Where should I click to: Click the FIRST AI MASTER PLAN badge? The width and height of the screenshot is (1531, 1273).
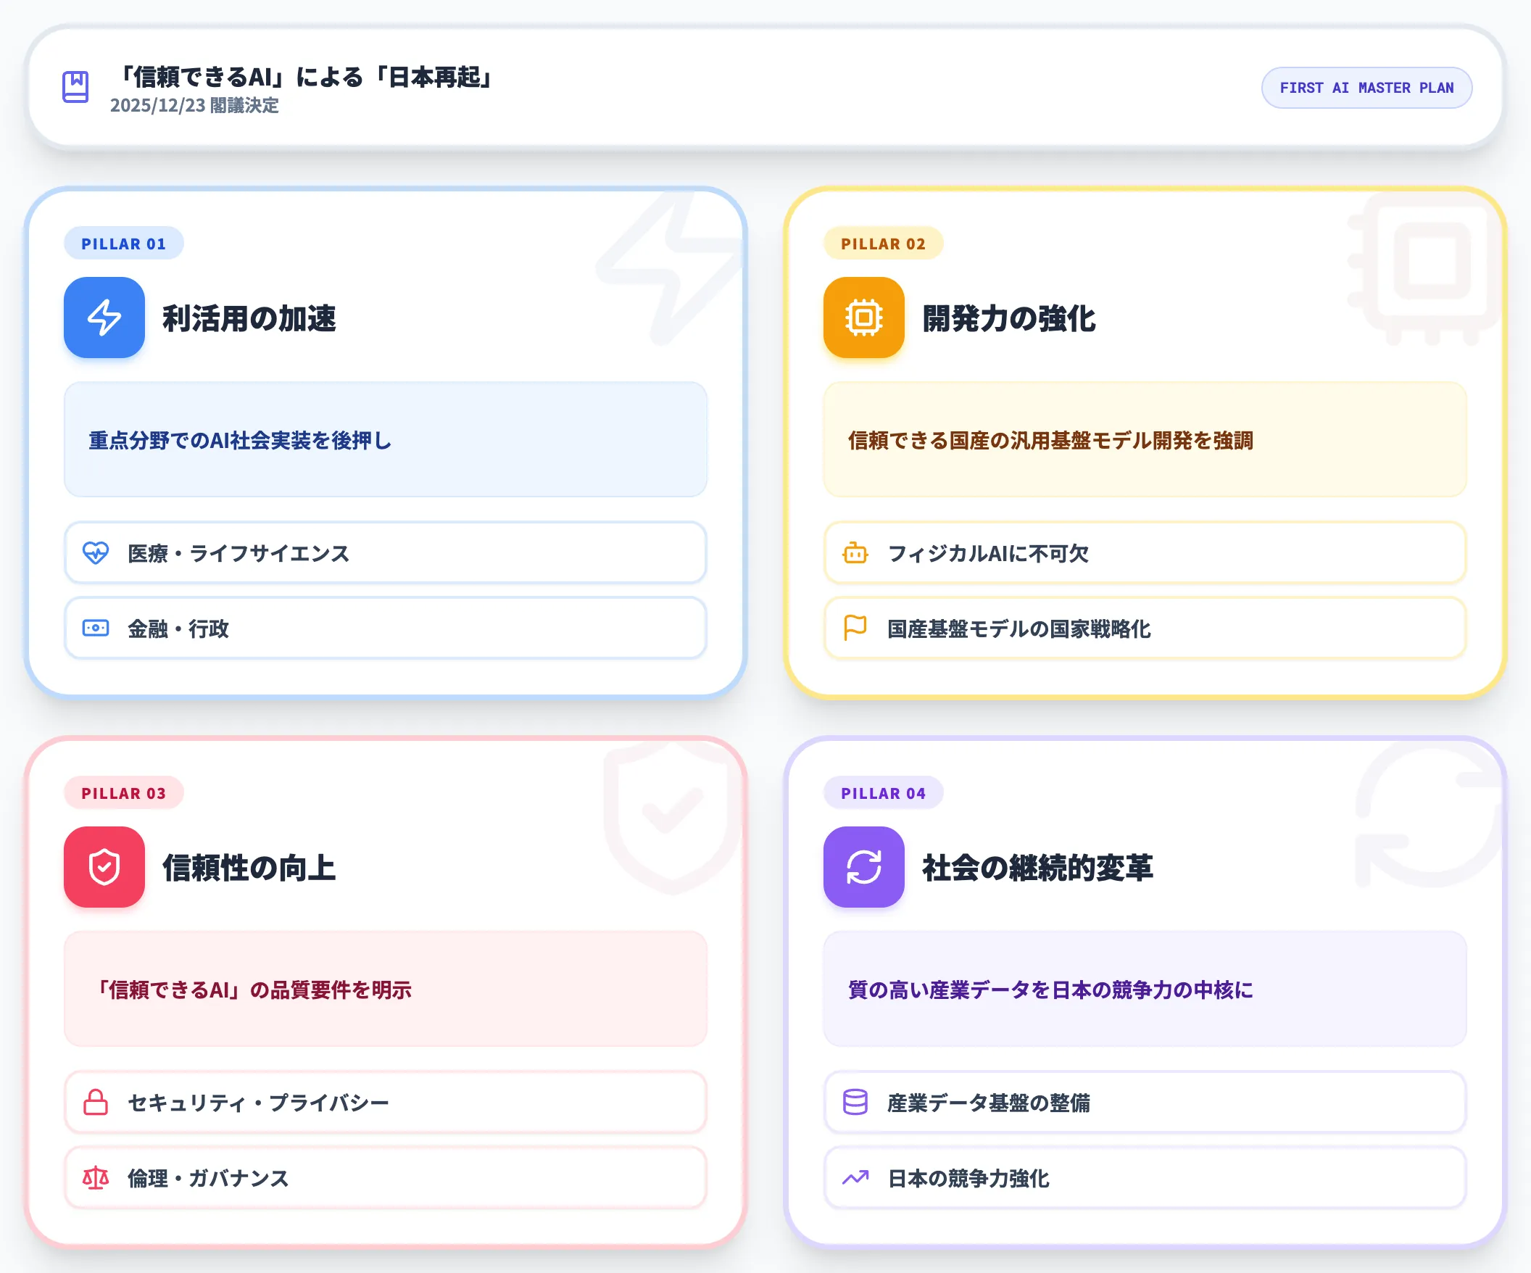pos(1366,88)
